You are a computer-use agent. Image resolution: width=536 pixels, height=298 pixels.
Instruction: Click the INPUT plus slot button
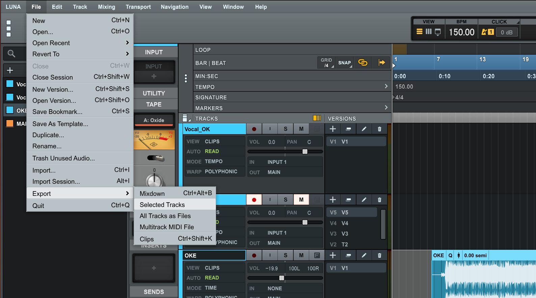(x=154, y=76)
